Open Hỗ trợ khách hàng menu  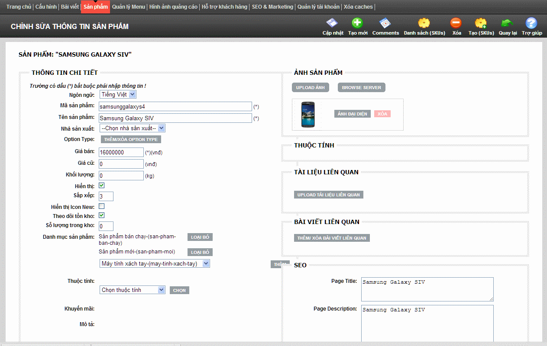point(224,7)
